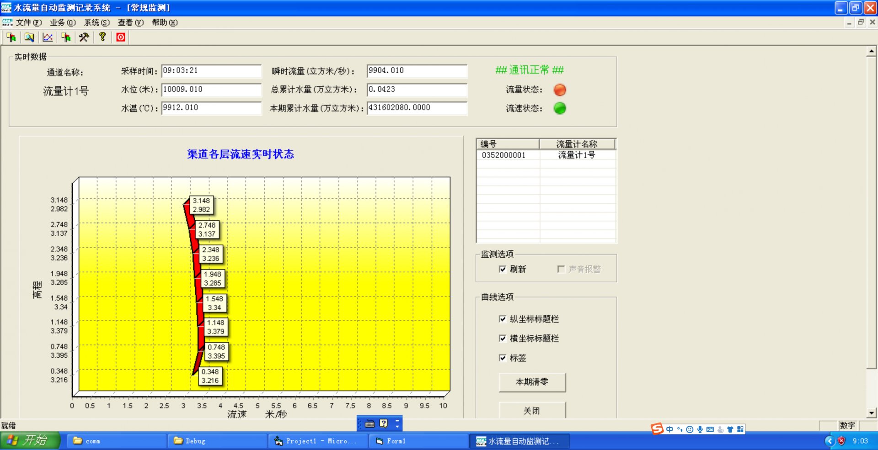Click the microphone voice input icon
This screenshot has height=450, width=878.
[700, 429]
